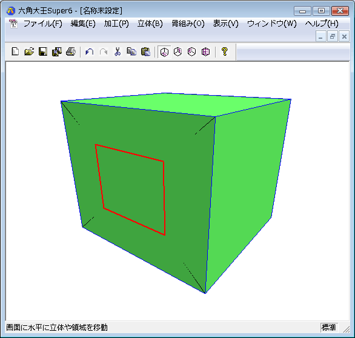
Task: Click the Copy toolbar icon
Action: tap(131, 51)
